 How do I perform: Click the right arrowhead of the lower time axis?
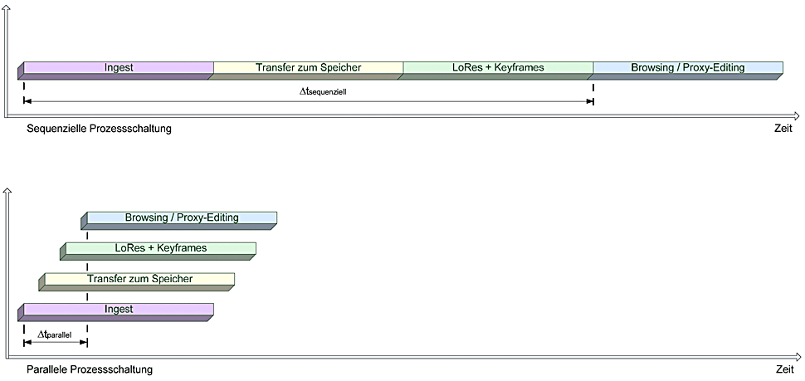click(795, 358)
